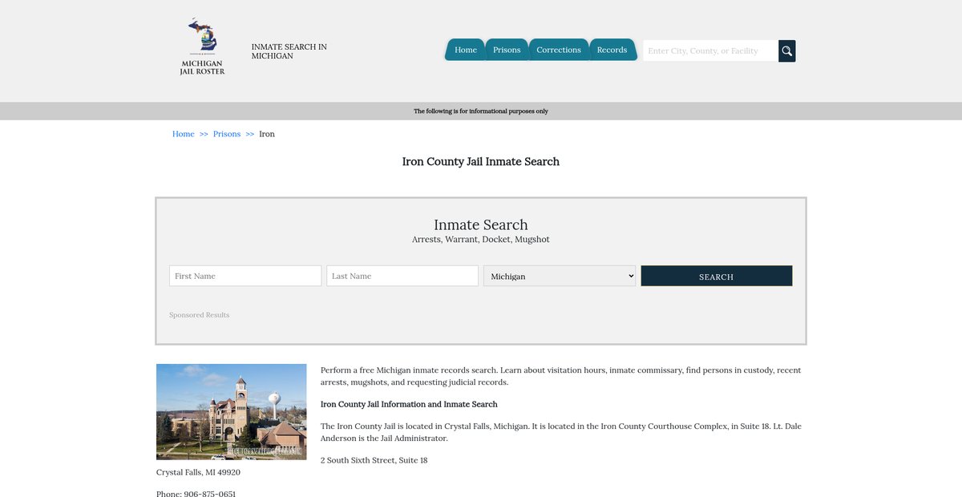Click the dark SEARCH button
This screenshot has width=962, height=497.
[x=717, y=276]
